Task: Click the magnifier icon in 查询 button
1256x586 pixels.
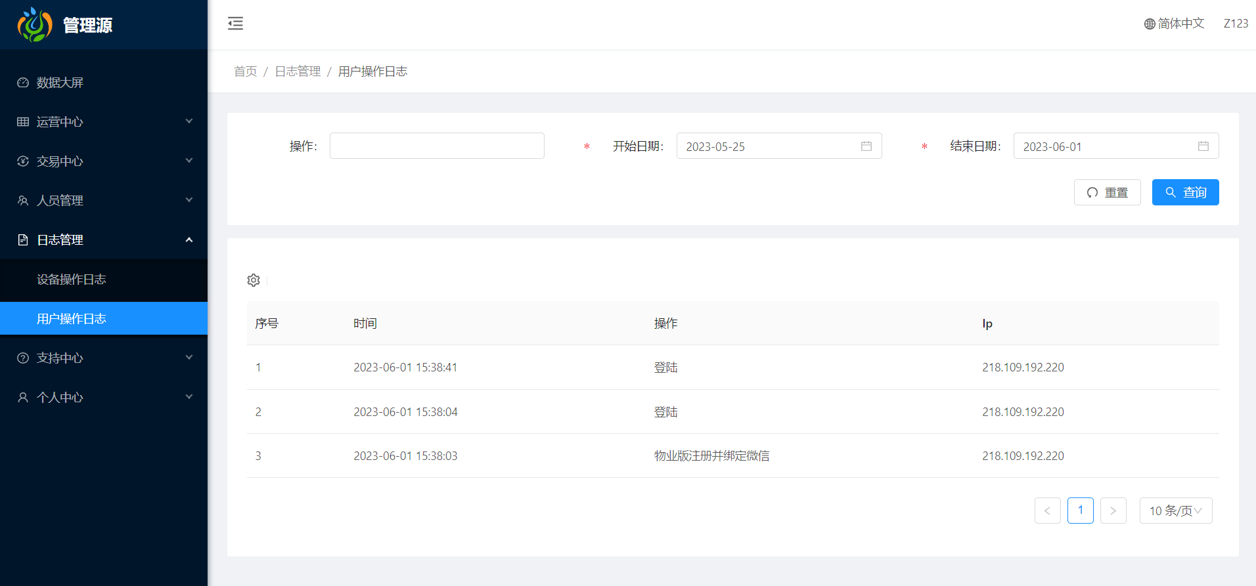Action: click(x=1171, y=192)
